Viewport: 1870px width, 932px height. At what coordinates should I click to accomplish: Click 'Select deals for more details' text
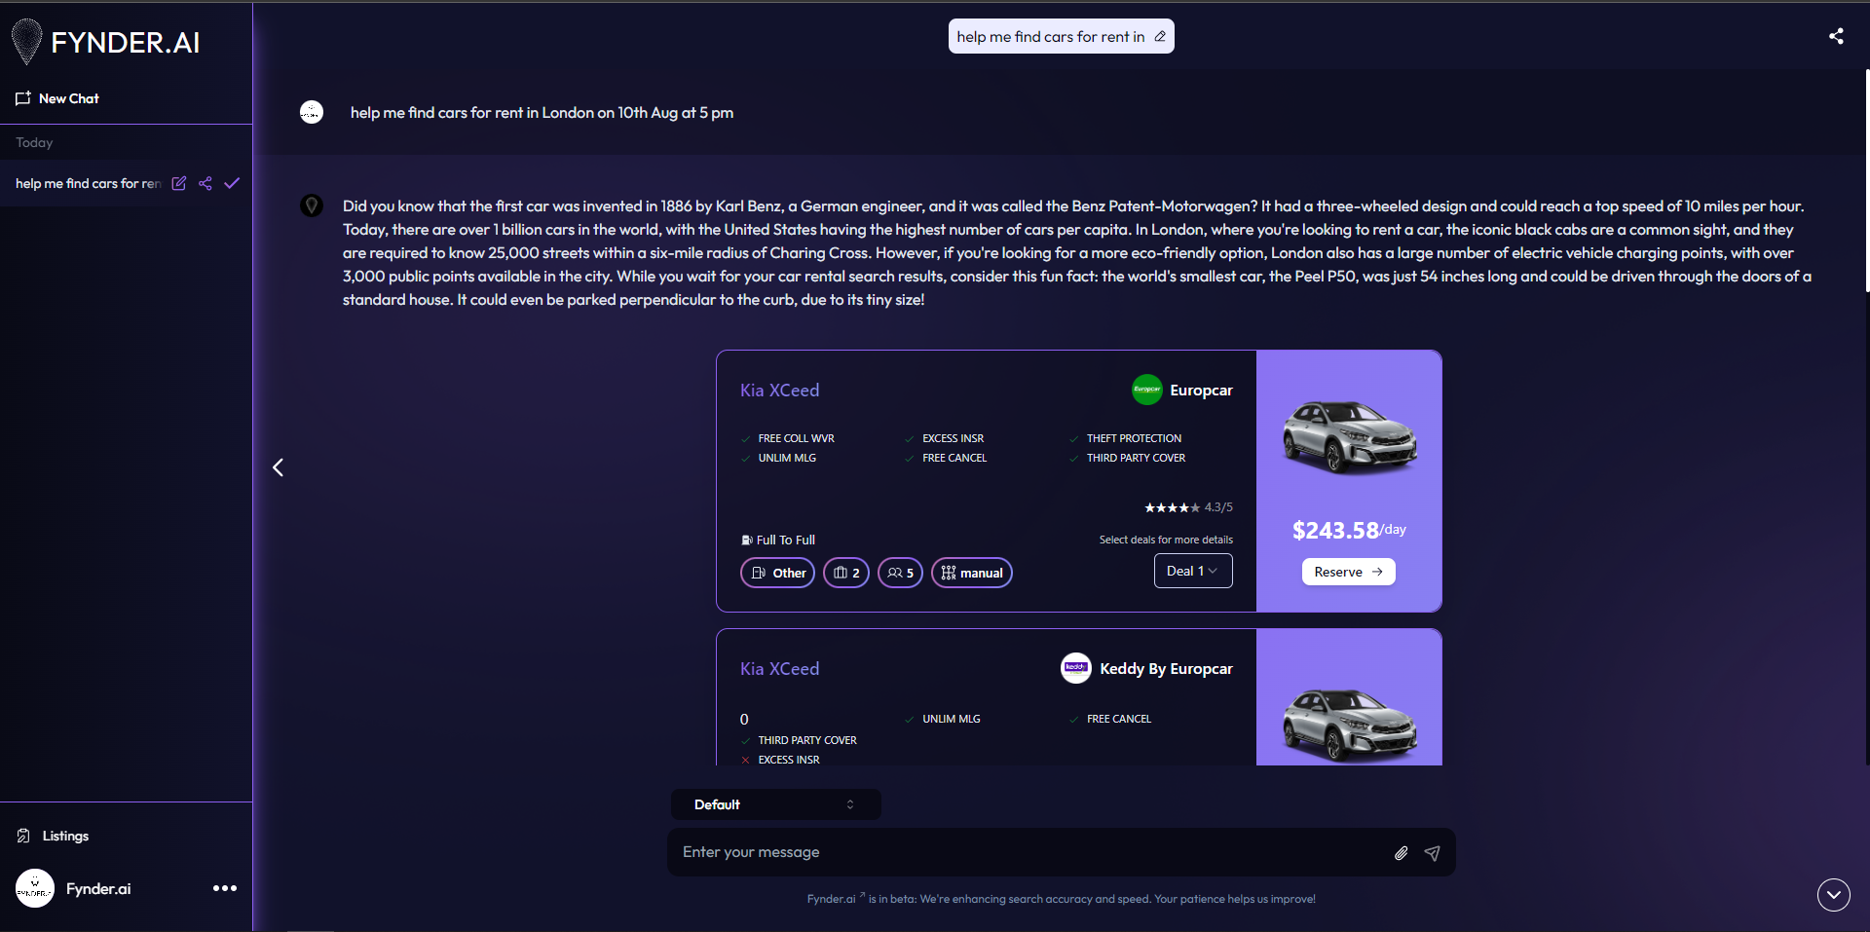[1166, 540]
